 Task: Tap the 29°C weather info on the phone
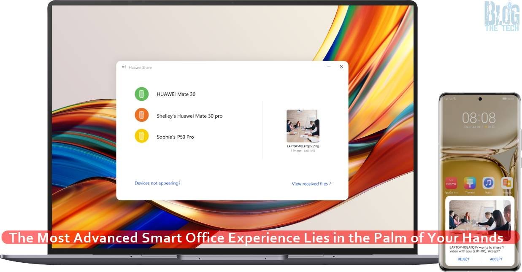pyautogui.click(x=490, y=127)
